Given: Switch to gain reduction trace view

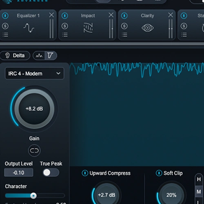Looking at the screenshot, I should click(x=51, y=55).
